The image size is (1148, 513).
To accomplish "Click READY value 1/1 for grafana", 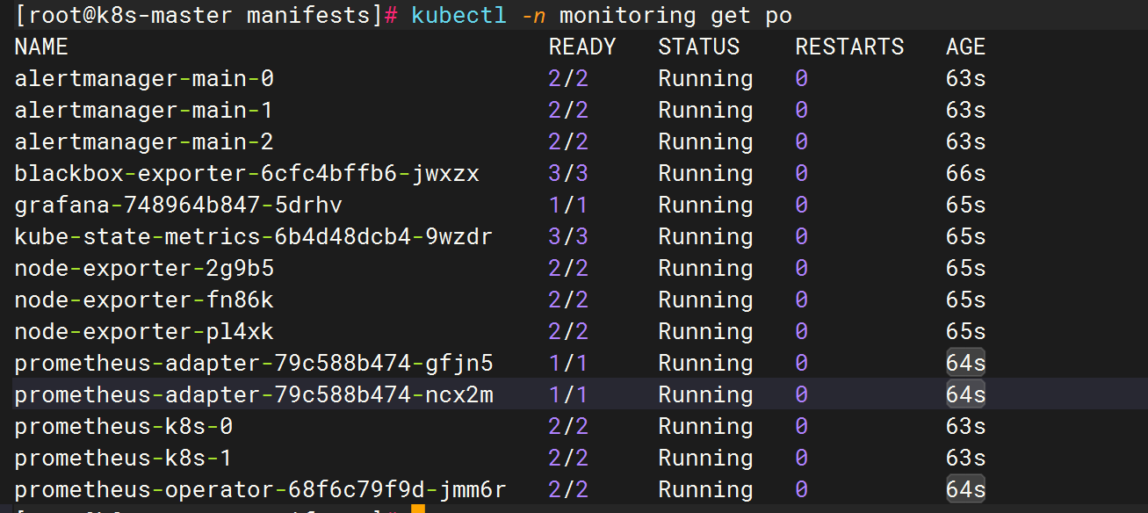I will [568, 206].
